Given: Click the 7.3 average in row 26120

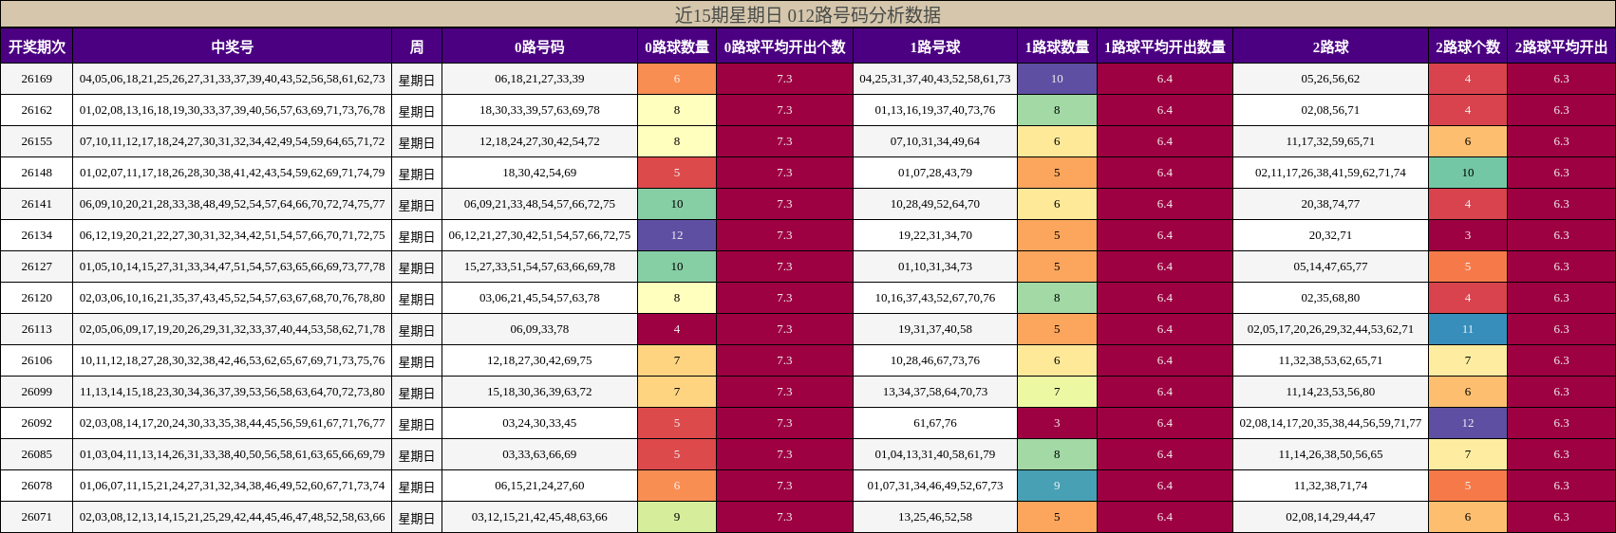Looking at the screenshot, I should coord(784,298).
